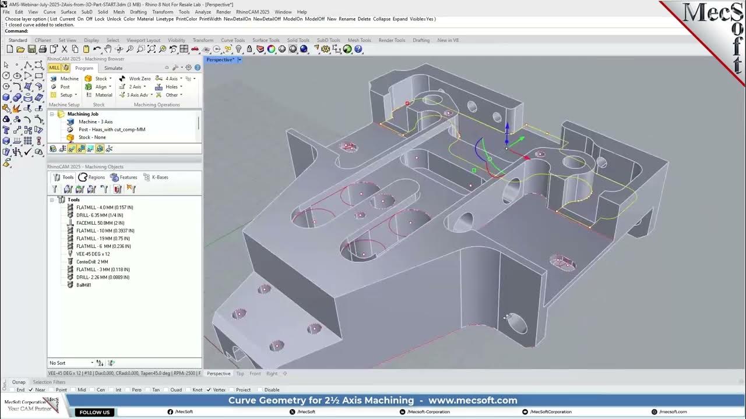Open the Curve menu

coord(49,12)
